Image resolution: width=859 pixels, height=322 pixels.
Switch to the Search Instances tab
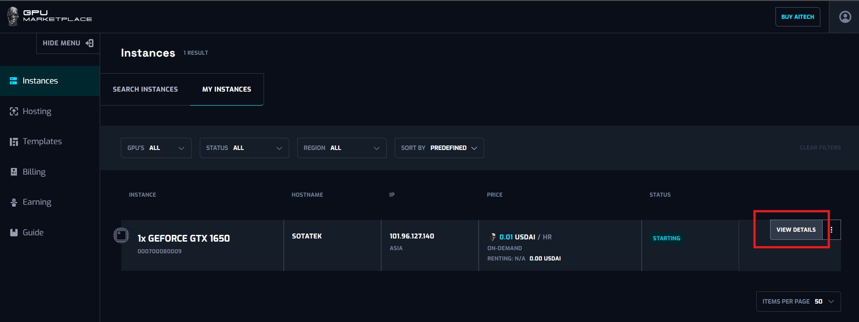point(145,89)
